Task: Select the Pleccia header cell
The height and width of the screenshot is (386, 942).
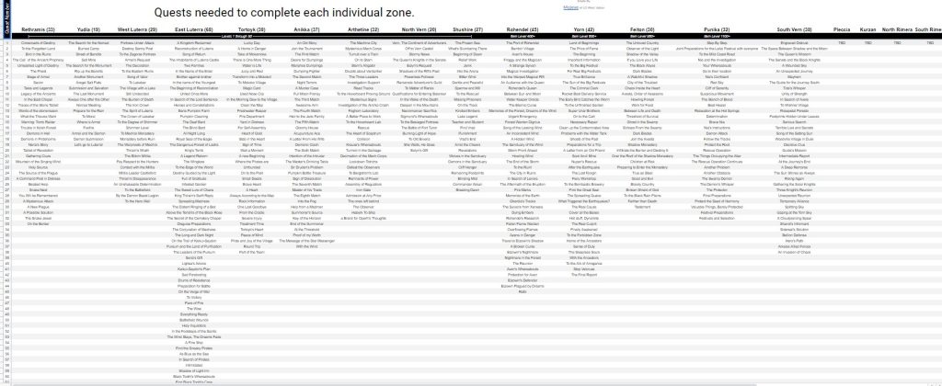Action: [842, 29]
